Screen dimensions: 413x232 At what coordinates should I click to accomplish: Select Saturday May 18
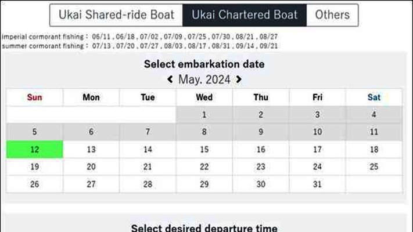pos(374,150)
